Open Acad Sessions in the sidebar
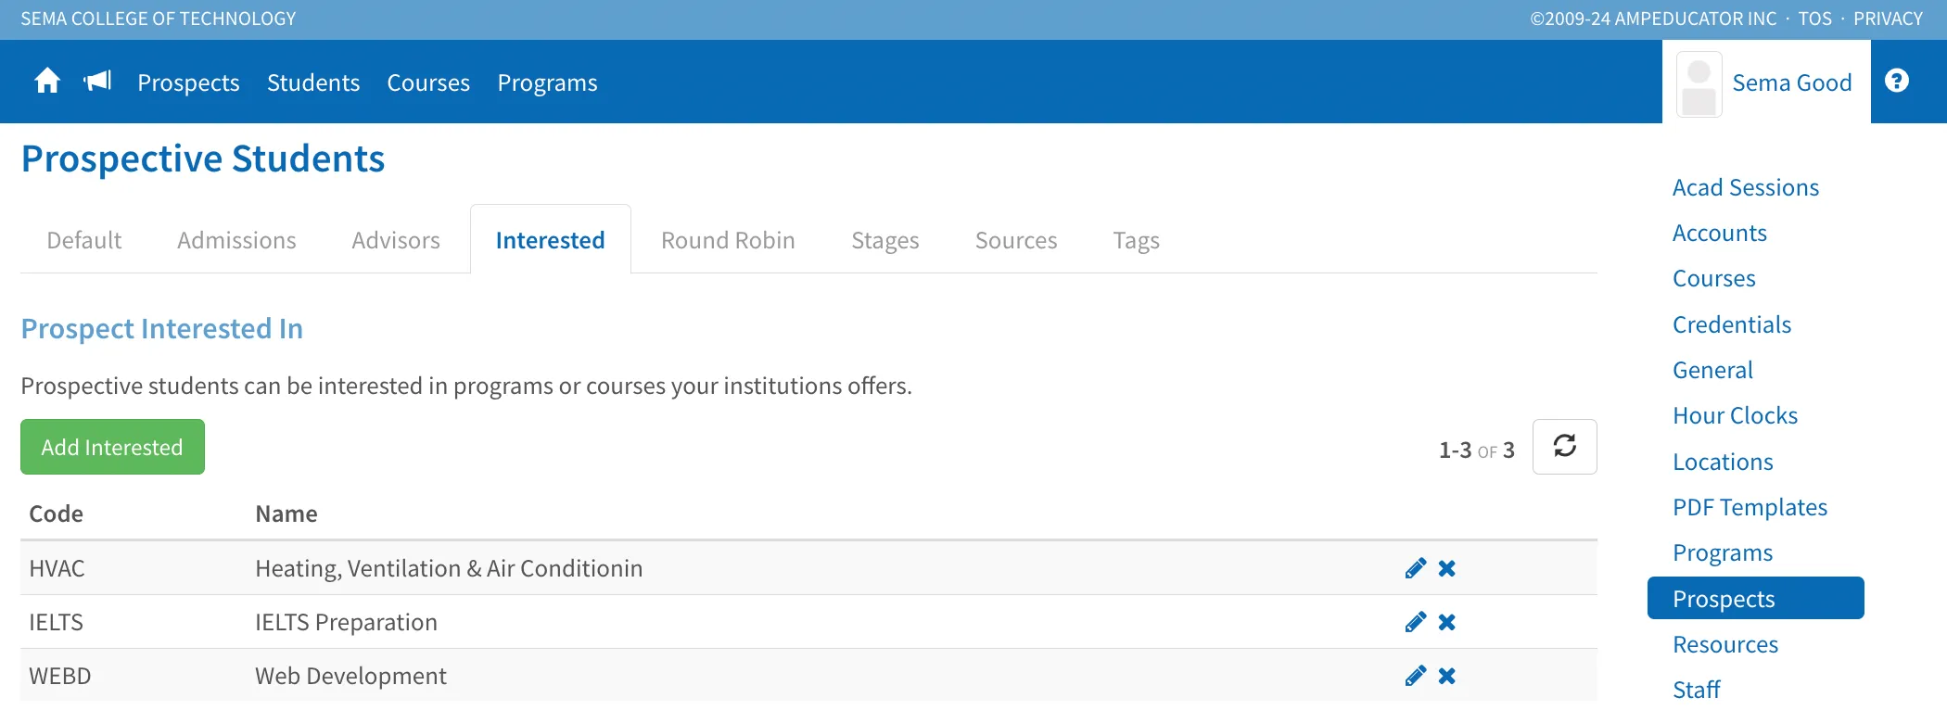 pyautogui.click(x=1745, y=187)
